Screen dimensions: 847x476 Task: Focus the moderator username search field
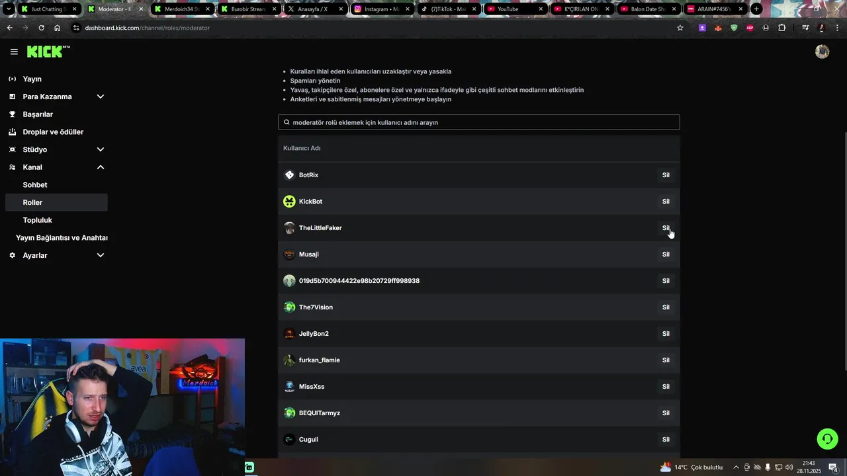click(x=479, y=122)
